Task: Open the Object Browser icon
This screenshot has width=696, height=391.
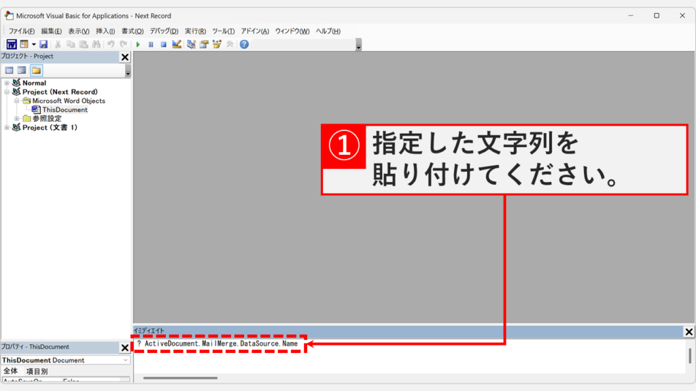Action: pos(217,44)
